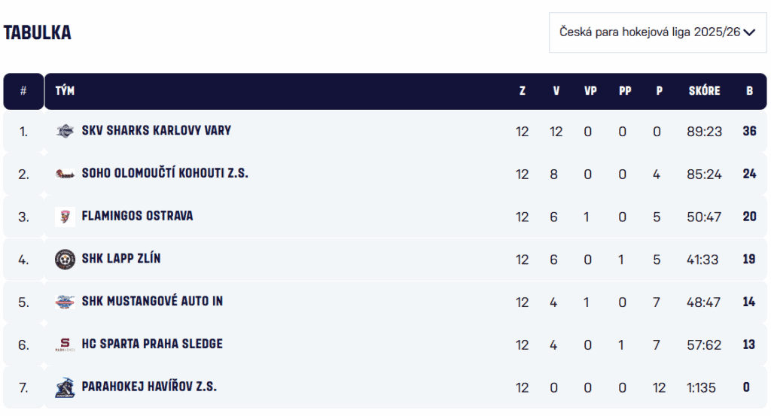
Task: Open Soho Olomoučtí Kohouti z.s. team name
Action: point(165,174)
